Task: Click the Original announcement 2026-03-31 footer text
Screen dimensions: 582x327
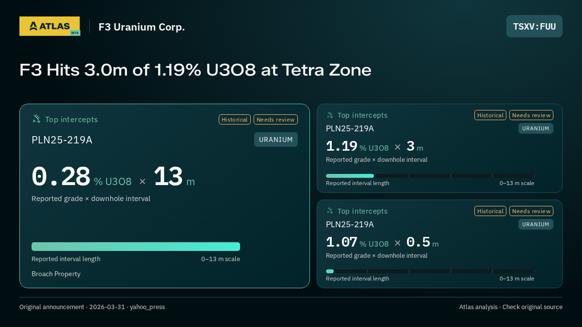Action: [92, 307]
